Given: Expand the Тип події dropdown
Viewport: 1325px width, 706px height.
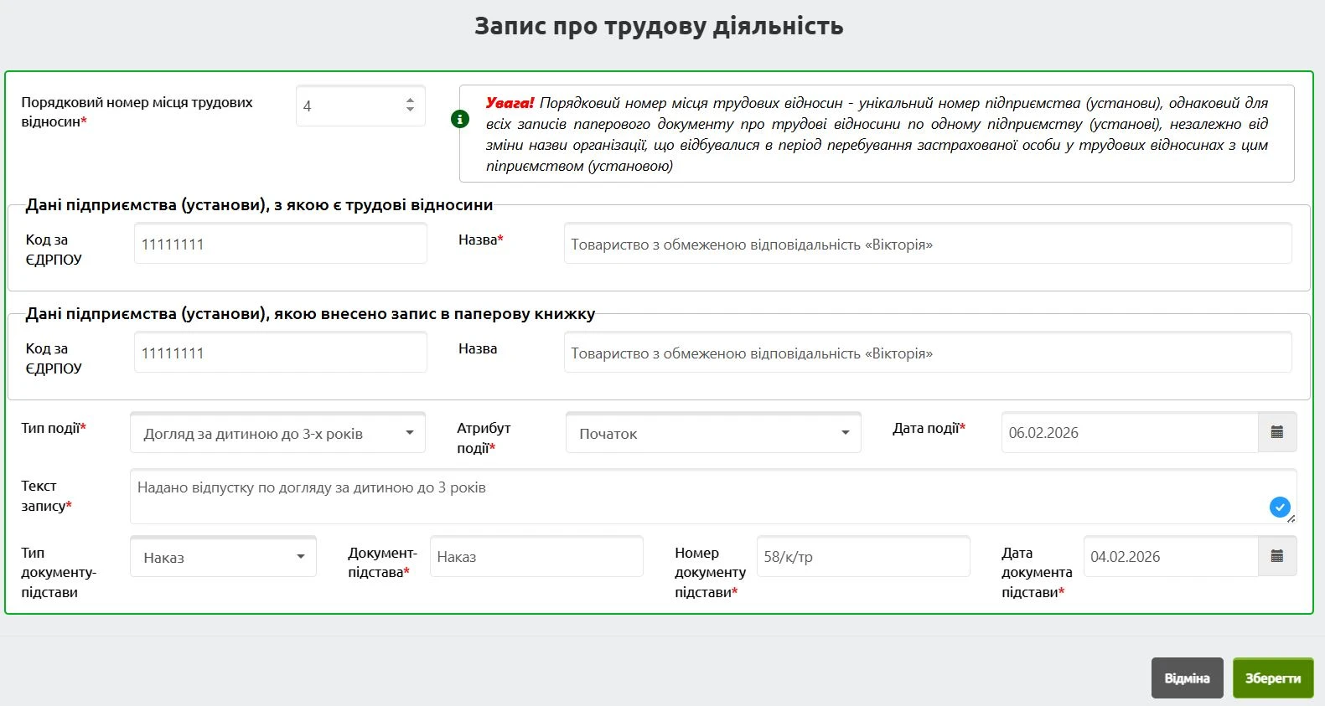Looking at the screenshot, I should coord(277,434).
